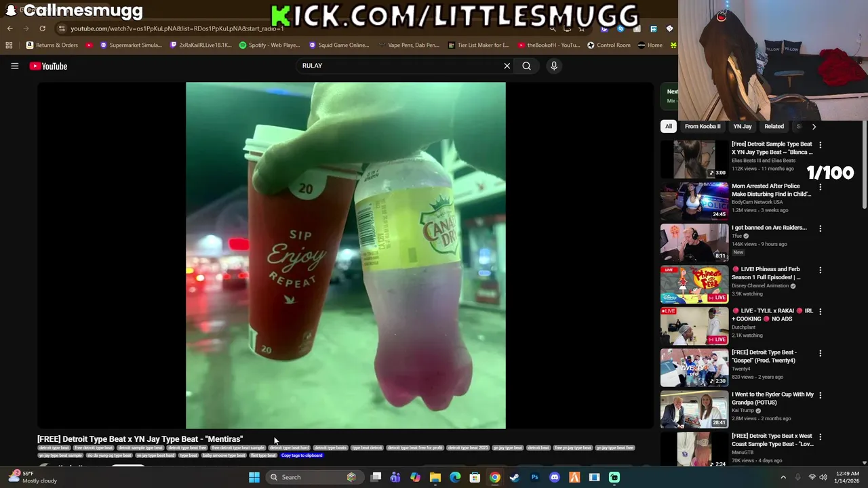Click the 'rio da yung og type beat' tag
The width and height of the screenshot is (868, 488).
point(109,455)
